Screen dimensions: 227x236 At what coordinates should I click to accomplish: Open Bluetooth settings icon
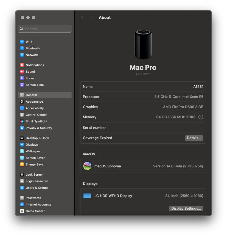coord(22,48)
